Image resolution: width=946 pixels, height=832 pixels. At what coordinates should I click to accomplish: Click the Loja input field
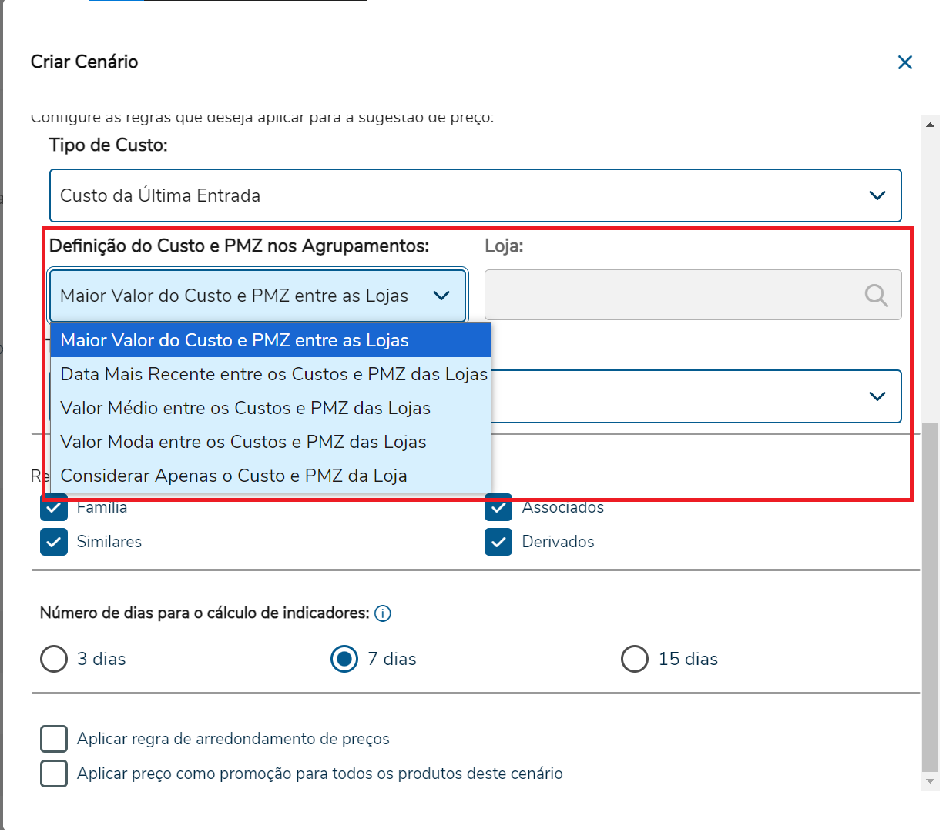670,295
